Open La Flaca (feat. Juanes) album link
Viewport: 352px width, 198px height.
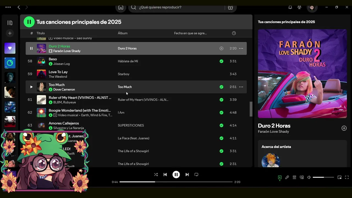pos(134,138)
